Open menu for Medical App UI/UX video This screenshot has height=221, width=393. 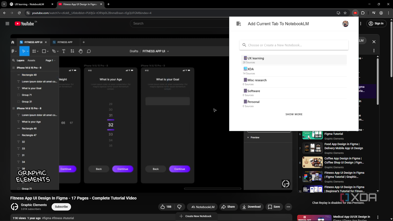(378, 217)
